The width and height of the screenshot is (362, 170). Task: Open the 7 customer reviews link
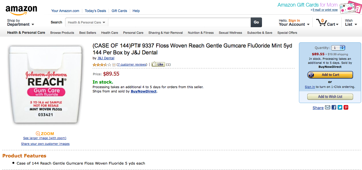point(132,65)
